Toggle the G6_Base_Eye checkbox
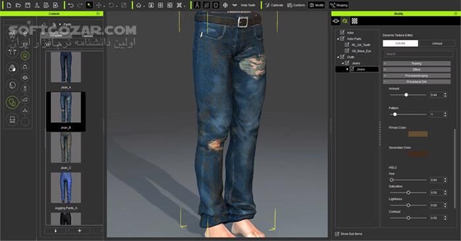461x241 pixels. pos(347,51)
